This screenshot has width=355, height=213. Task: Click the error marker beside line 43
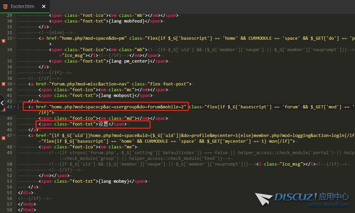tap(3, 109)
